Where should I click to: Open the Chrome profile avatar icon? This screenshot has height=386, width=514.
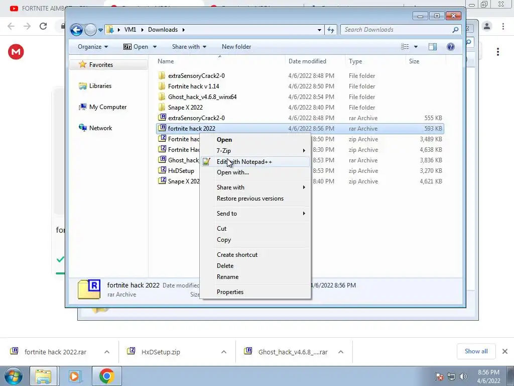pyautogui.click(x=487, y=26)
